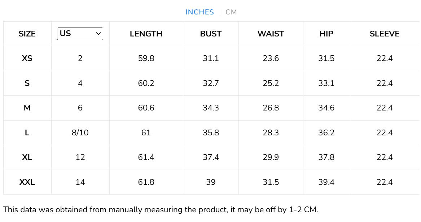
Task: Switch measurements to CM
Action: (231, 12)
